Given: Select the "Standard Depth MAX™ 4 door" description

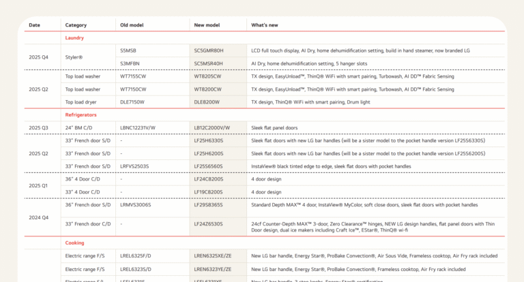Looking at the screenshot, I should pyautogui.click(x=364, y=205).
